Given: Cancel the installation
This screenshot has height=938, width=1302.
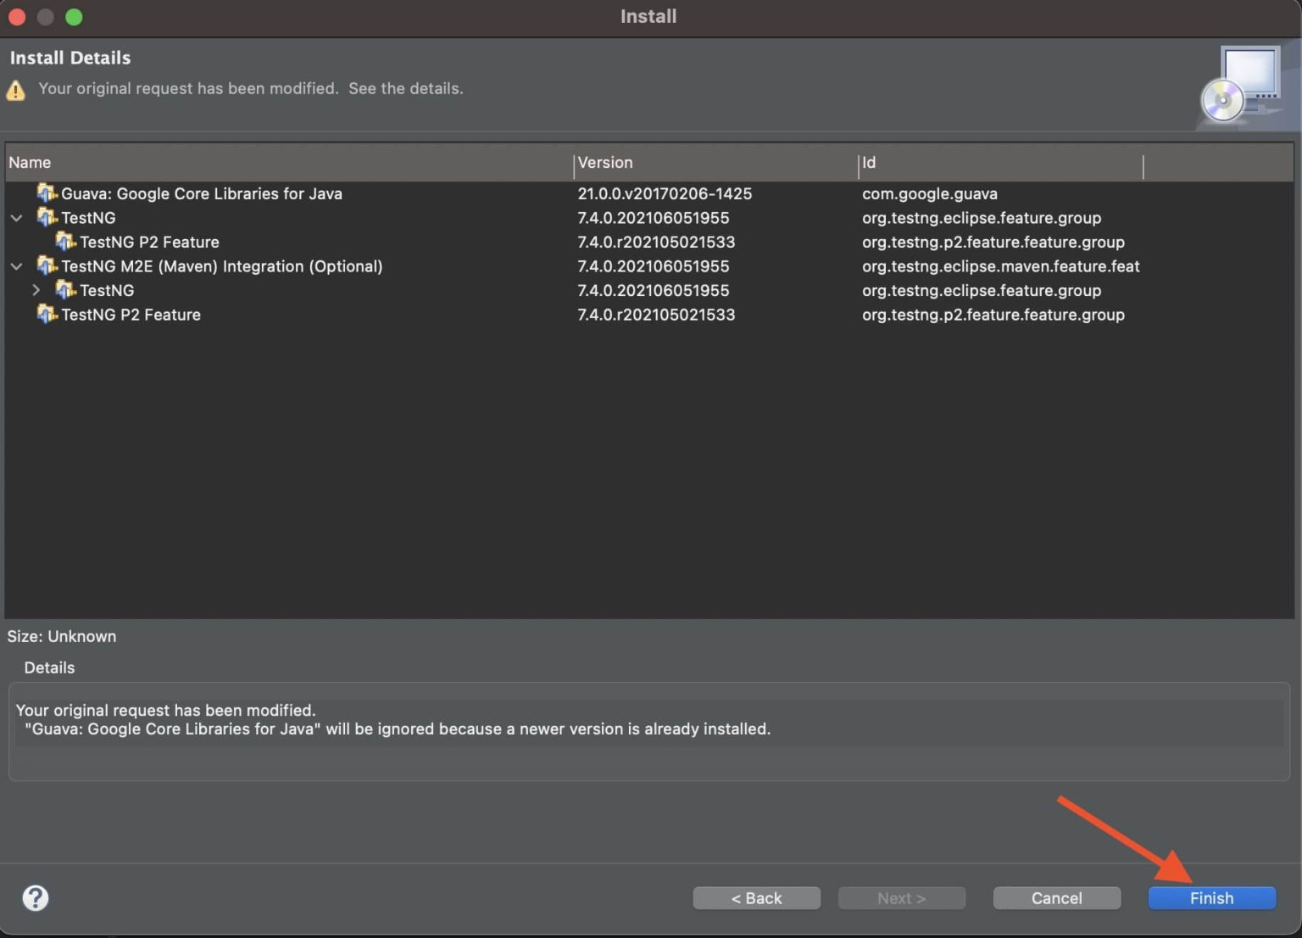Looking at the screenshot, I should pyautogui.click(x=1056, y=897).
